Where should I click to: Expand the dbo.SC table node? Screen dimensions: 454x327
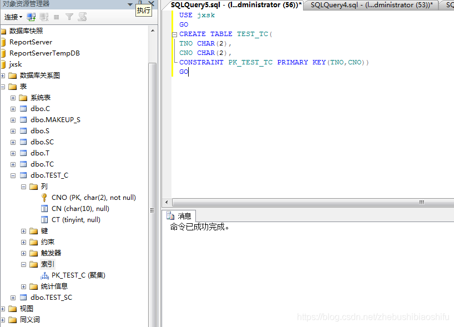[13, 142]
